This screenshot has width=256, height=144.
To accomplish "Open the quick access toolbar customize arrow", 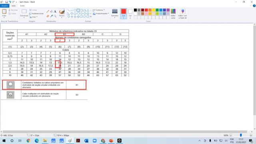I will pos(16,2).
